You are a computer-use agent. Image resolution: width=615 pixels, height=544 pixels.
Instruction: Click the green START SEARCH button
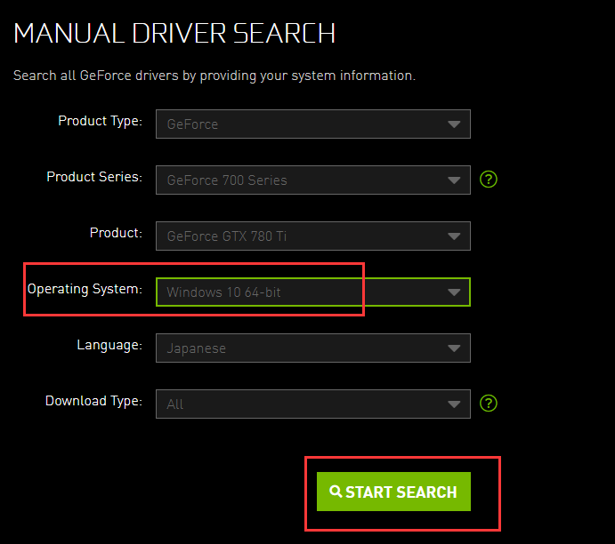(x=393, y=492)
